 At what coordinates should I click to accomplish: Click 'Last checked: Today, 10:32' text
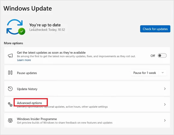pos(47,30)
